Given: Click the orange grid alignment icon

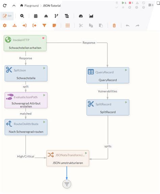Looking at the screenshot, I should [x=68, y=25].
